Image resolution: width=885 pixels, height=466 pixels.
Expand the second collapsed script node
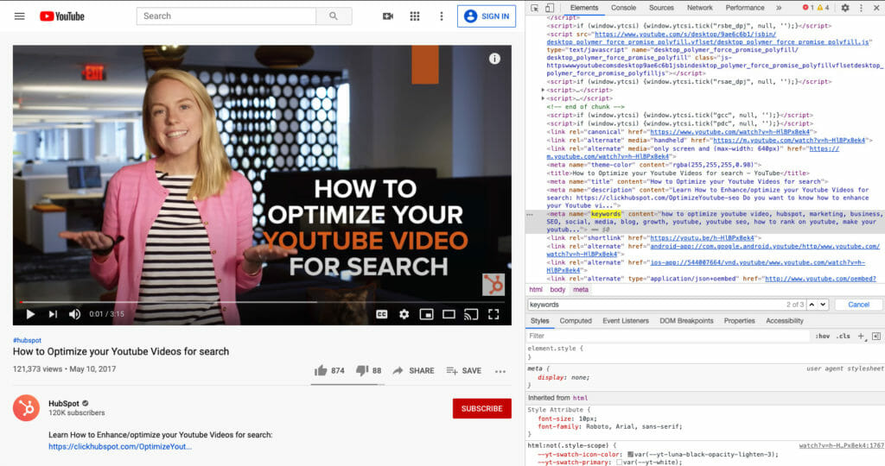pos(543,98)
